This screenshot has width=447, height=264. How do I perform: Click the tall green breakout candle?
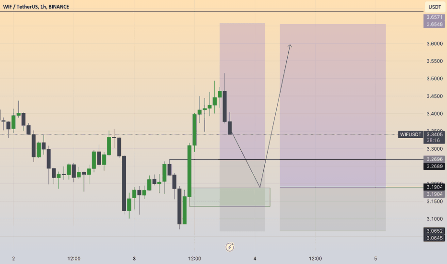(189, 171)
